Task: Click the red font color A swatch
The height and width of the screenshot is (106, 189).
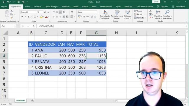Action: [46, 17]
